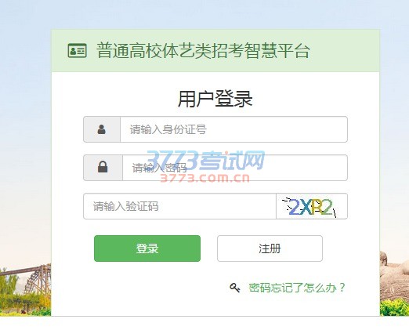Viewport: 409px width, 330px height.
Task: Open the 密码忘记了怎么办？ link
Action: [297, 288]
